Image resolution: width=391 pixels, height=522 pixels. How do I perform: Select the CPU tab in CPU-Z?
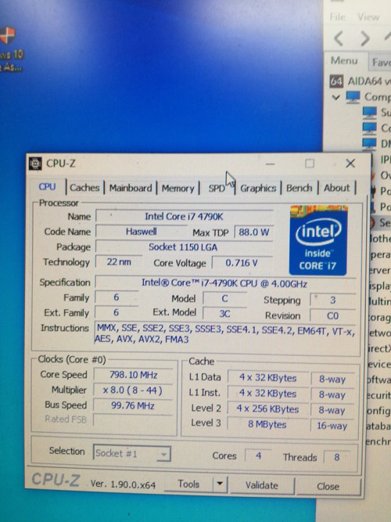click(x=47, y=187)
